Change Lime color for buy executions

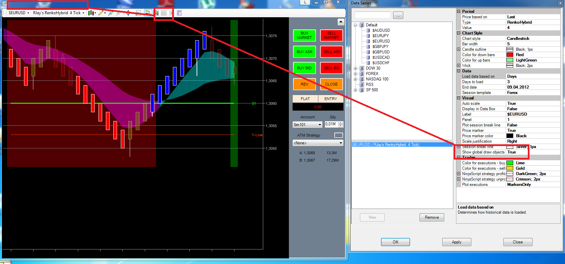[510, 163]
